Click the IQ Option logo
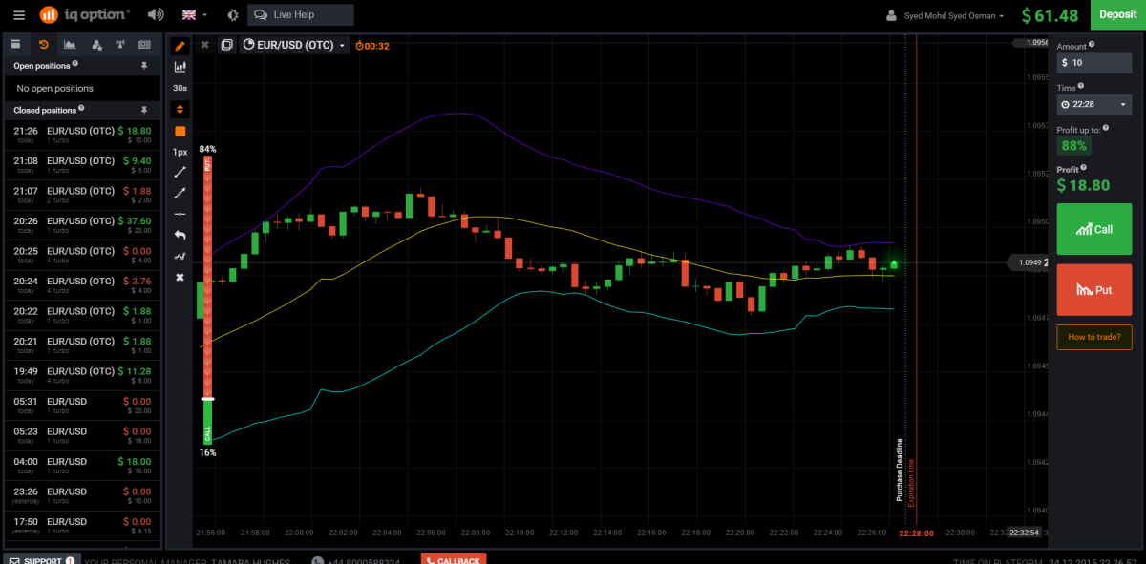Viewport: 1146px width, 564px height. [85, 15]
